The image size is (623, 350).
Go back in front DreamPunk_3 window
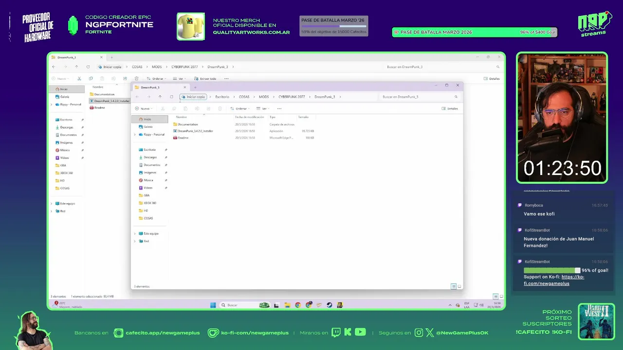coord(137,97)
